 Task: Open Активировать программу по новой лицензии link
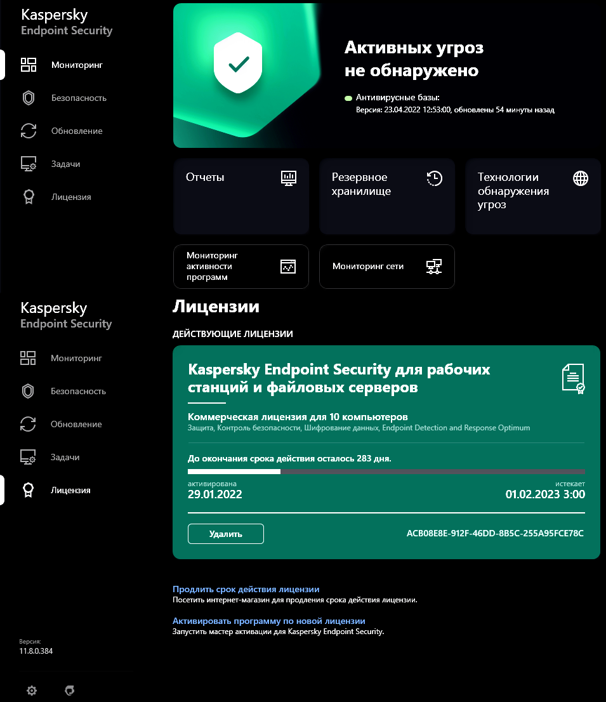pos(269,621)
